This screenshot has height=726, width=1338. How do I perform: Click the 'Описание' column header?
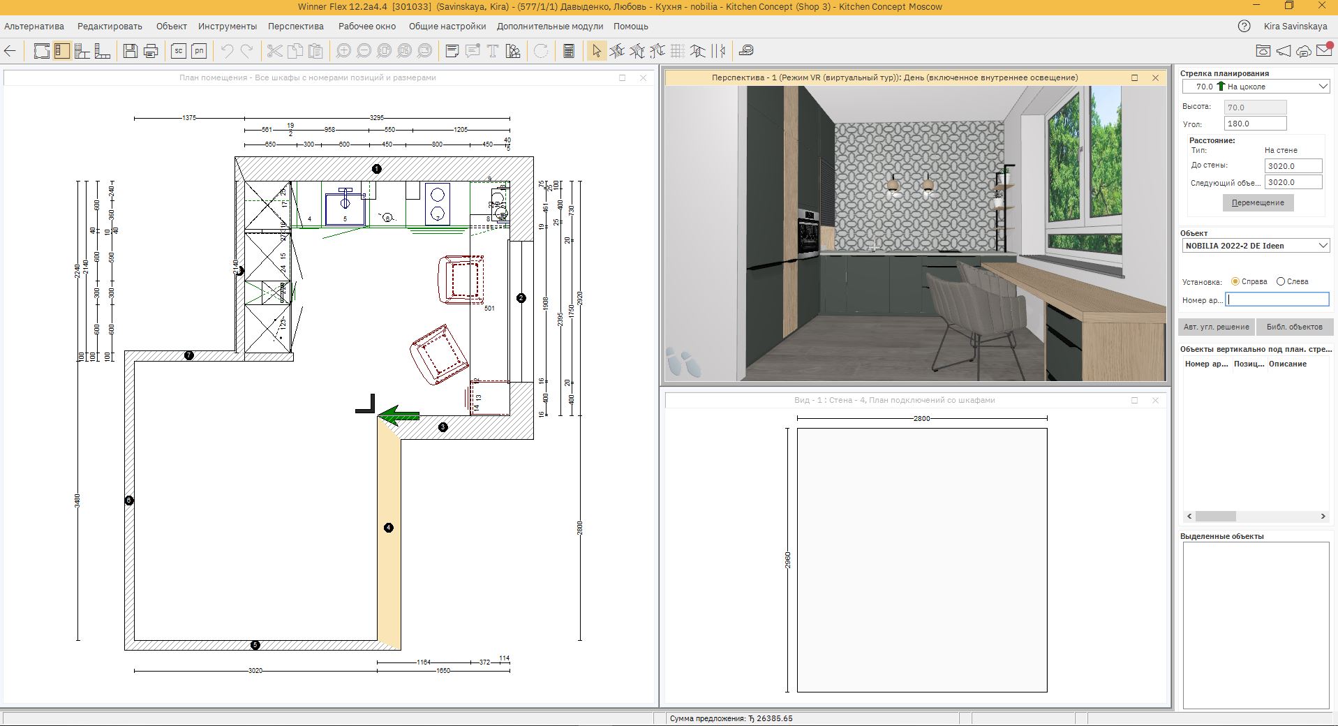[1288, 364]
